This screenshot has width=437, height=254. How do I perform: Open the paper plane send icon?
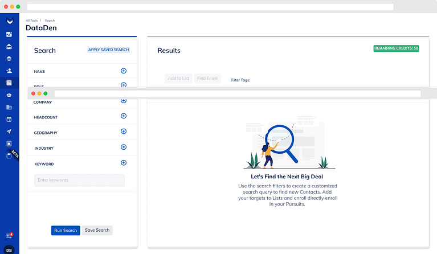click(x=9, y=132)
